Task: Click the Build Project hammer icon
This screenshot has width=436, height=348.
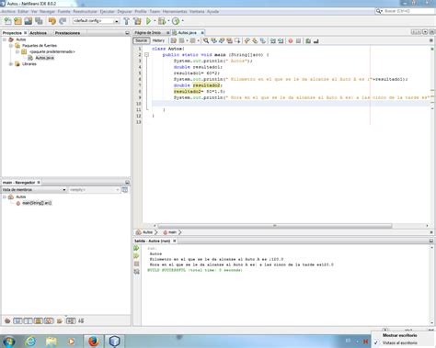Action: 126,21
